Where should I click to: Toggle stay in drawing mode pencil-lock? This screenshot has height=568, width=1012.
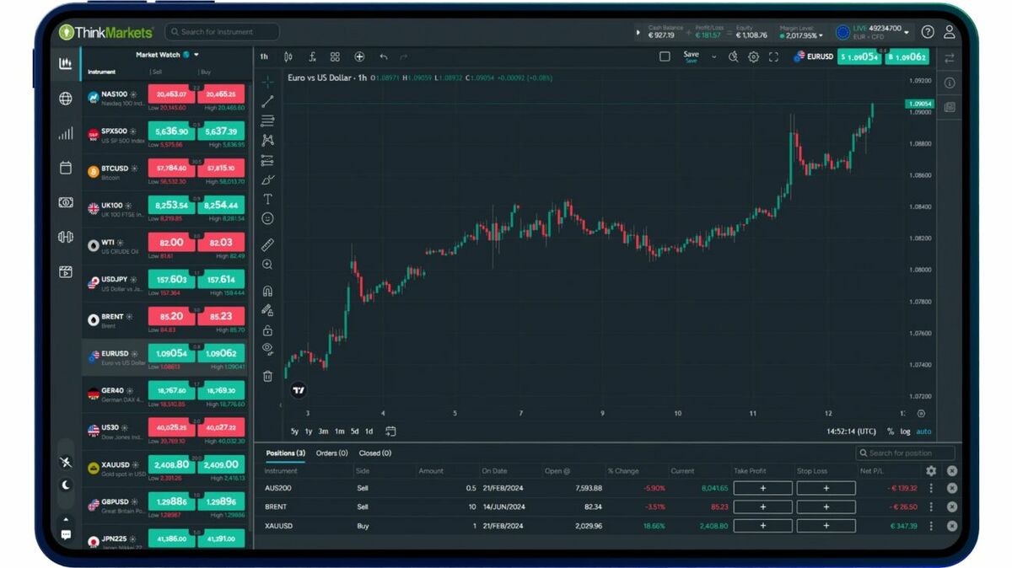pyautogui.click(x=267, y=311)
